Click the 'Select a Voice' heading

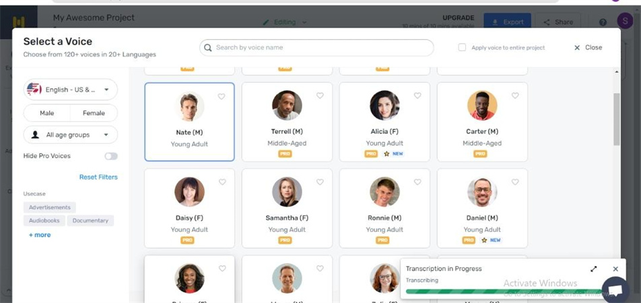click(x=58, y=41)
